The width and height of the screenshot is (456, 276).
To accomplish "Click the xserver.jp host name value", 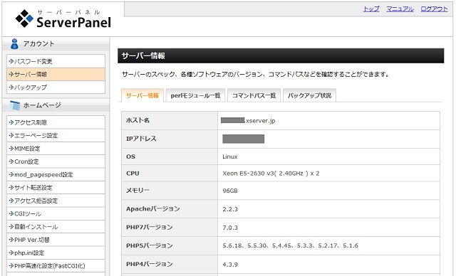I will (x=248, y=120).
